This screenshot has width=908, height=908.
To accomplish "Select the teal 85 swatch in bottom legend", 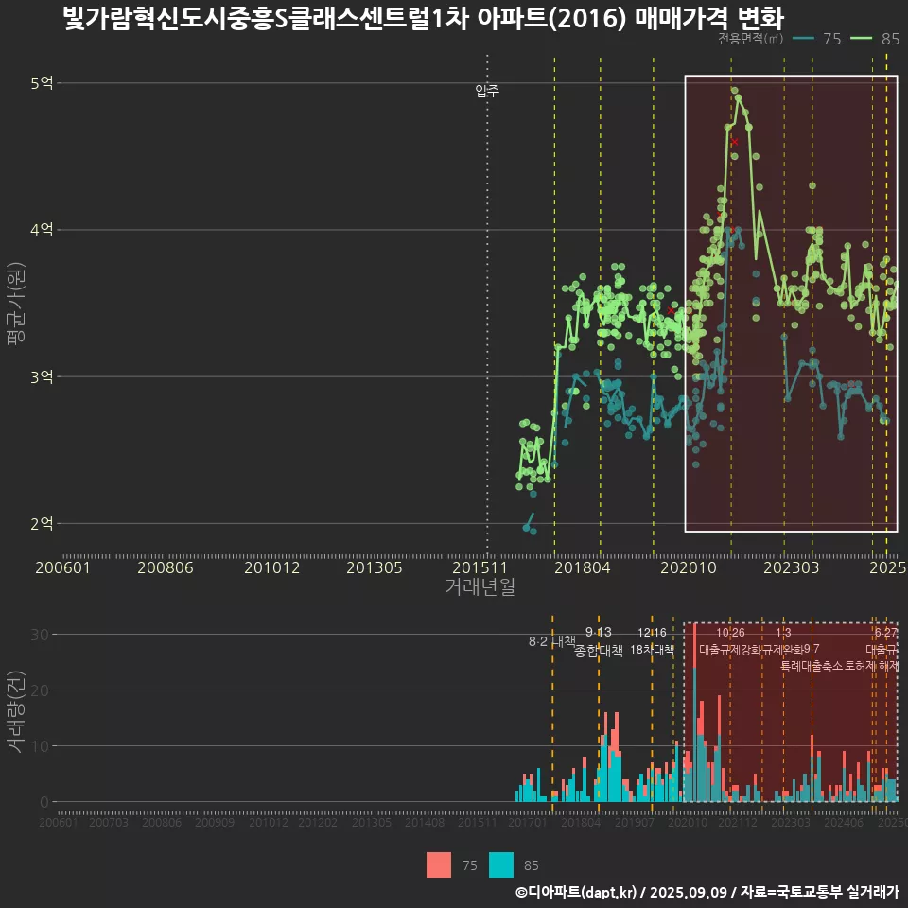I will pyautogui.click(x=501, y=865).
